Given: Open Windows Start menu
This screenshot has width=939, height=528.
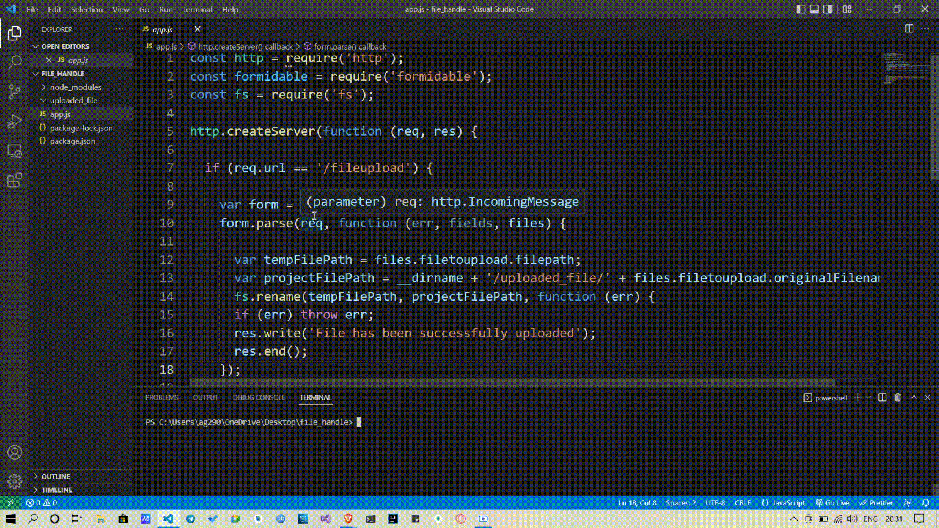Looking at the screenshot, I should click(x=10, y=518).
